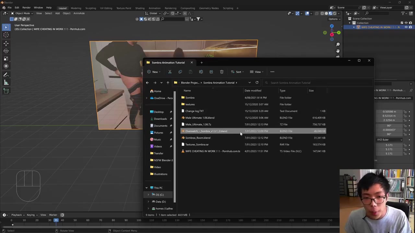Select the Annotate pencil tool
The height and width of the screenshot is (233, 415).
coord(6,74)
